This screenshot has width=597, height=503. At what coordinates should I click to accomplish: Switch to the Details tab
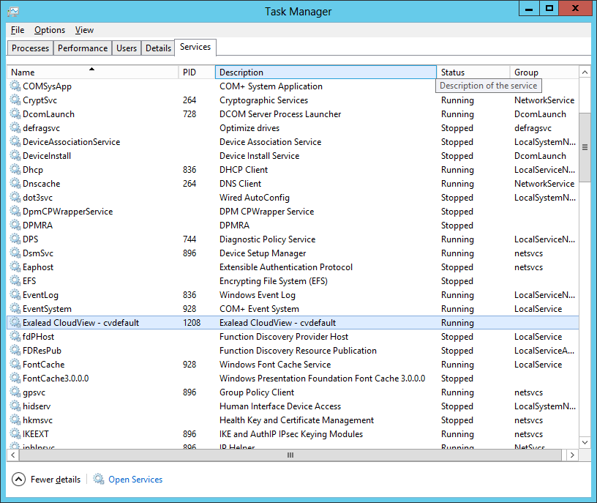click(158, 48)
